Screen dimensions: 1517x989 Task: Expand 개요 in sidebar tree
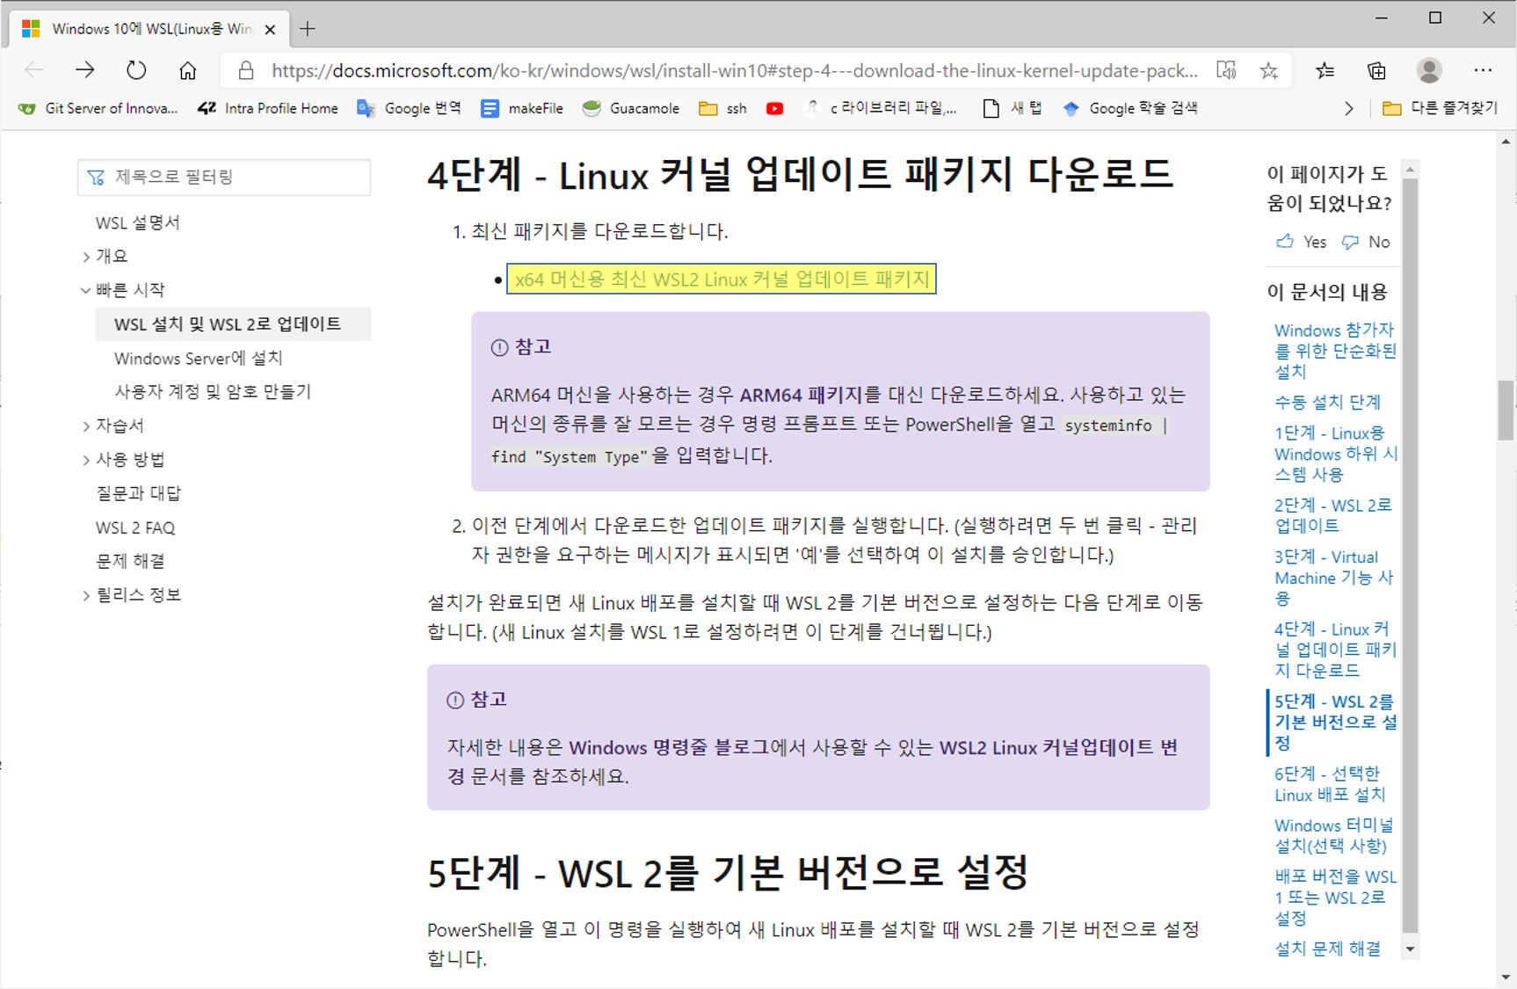coord(86,257)
